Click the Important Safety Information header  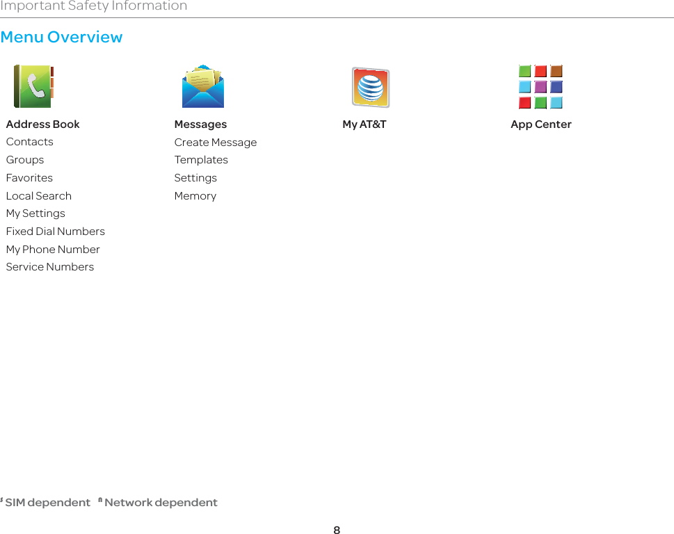[94, 6]
